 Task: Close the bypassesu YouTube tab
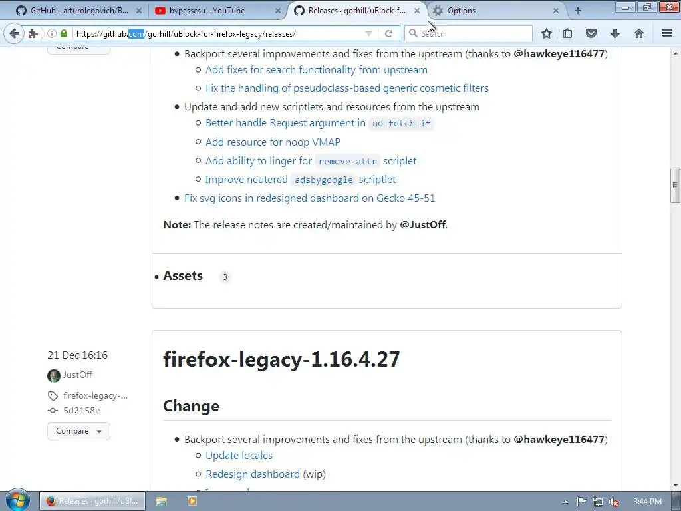278,11
